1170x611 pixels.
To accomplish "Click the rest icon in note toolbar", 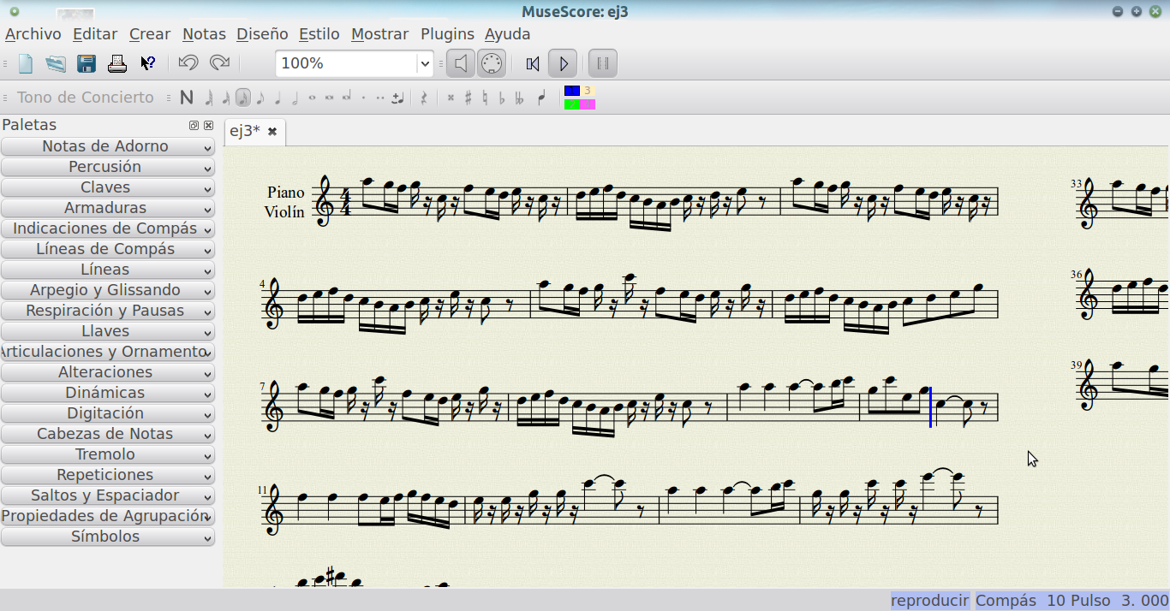I will [423, 98].
